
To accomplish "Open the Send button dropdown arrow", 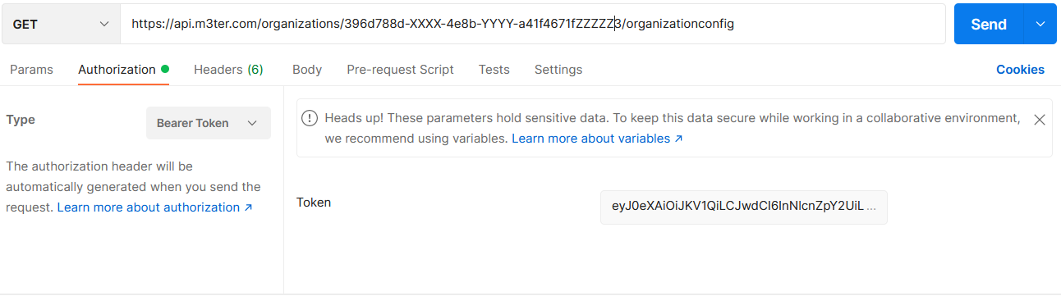I will 1040,25.
